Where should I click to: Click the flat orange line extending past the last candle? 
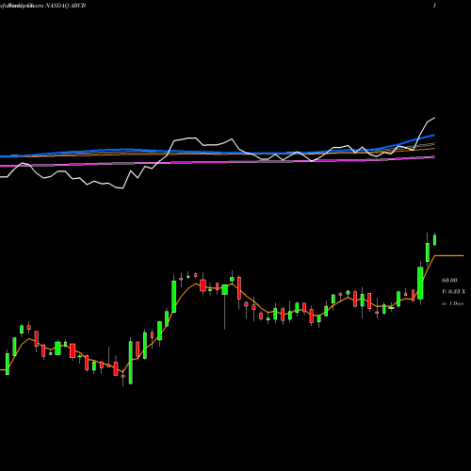click(449, 255)
